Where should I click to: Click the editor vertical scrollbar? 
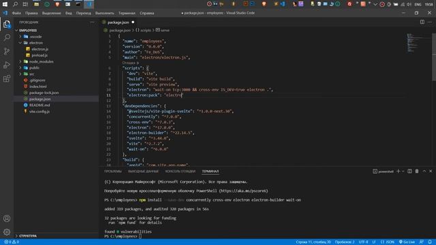[x=434, y=57]
